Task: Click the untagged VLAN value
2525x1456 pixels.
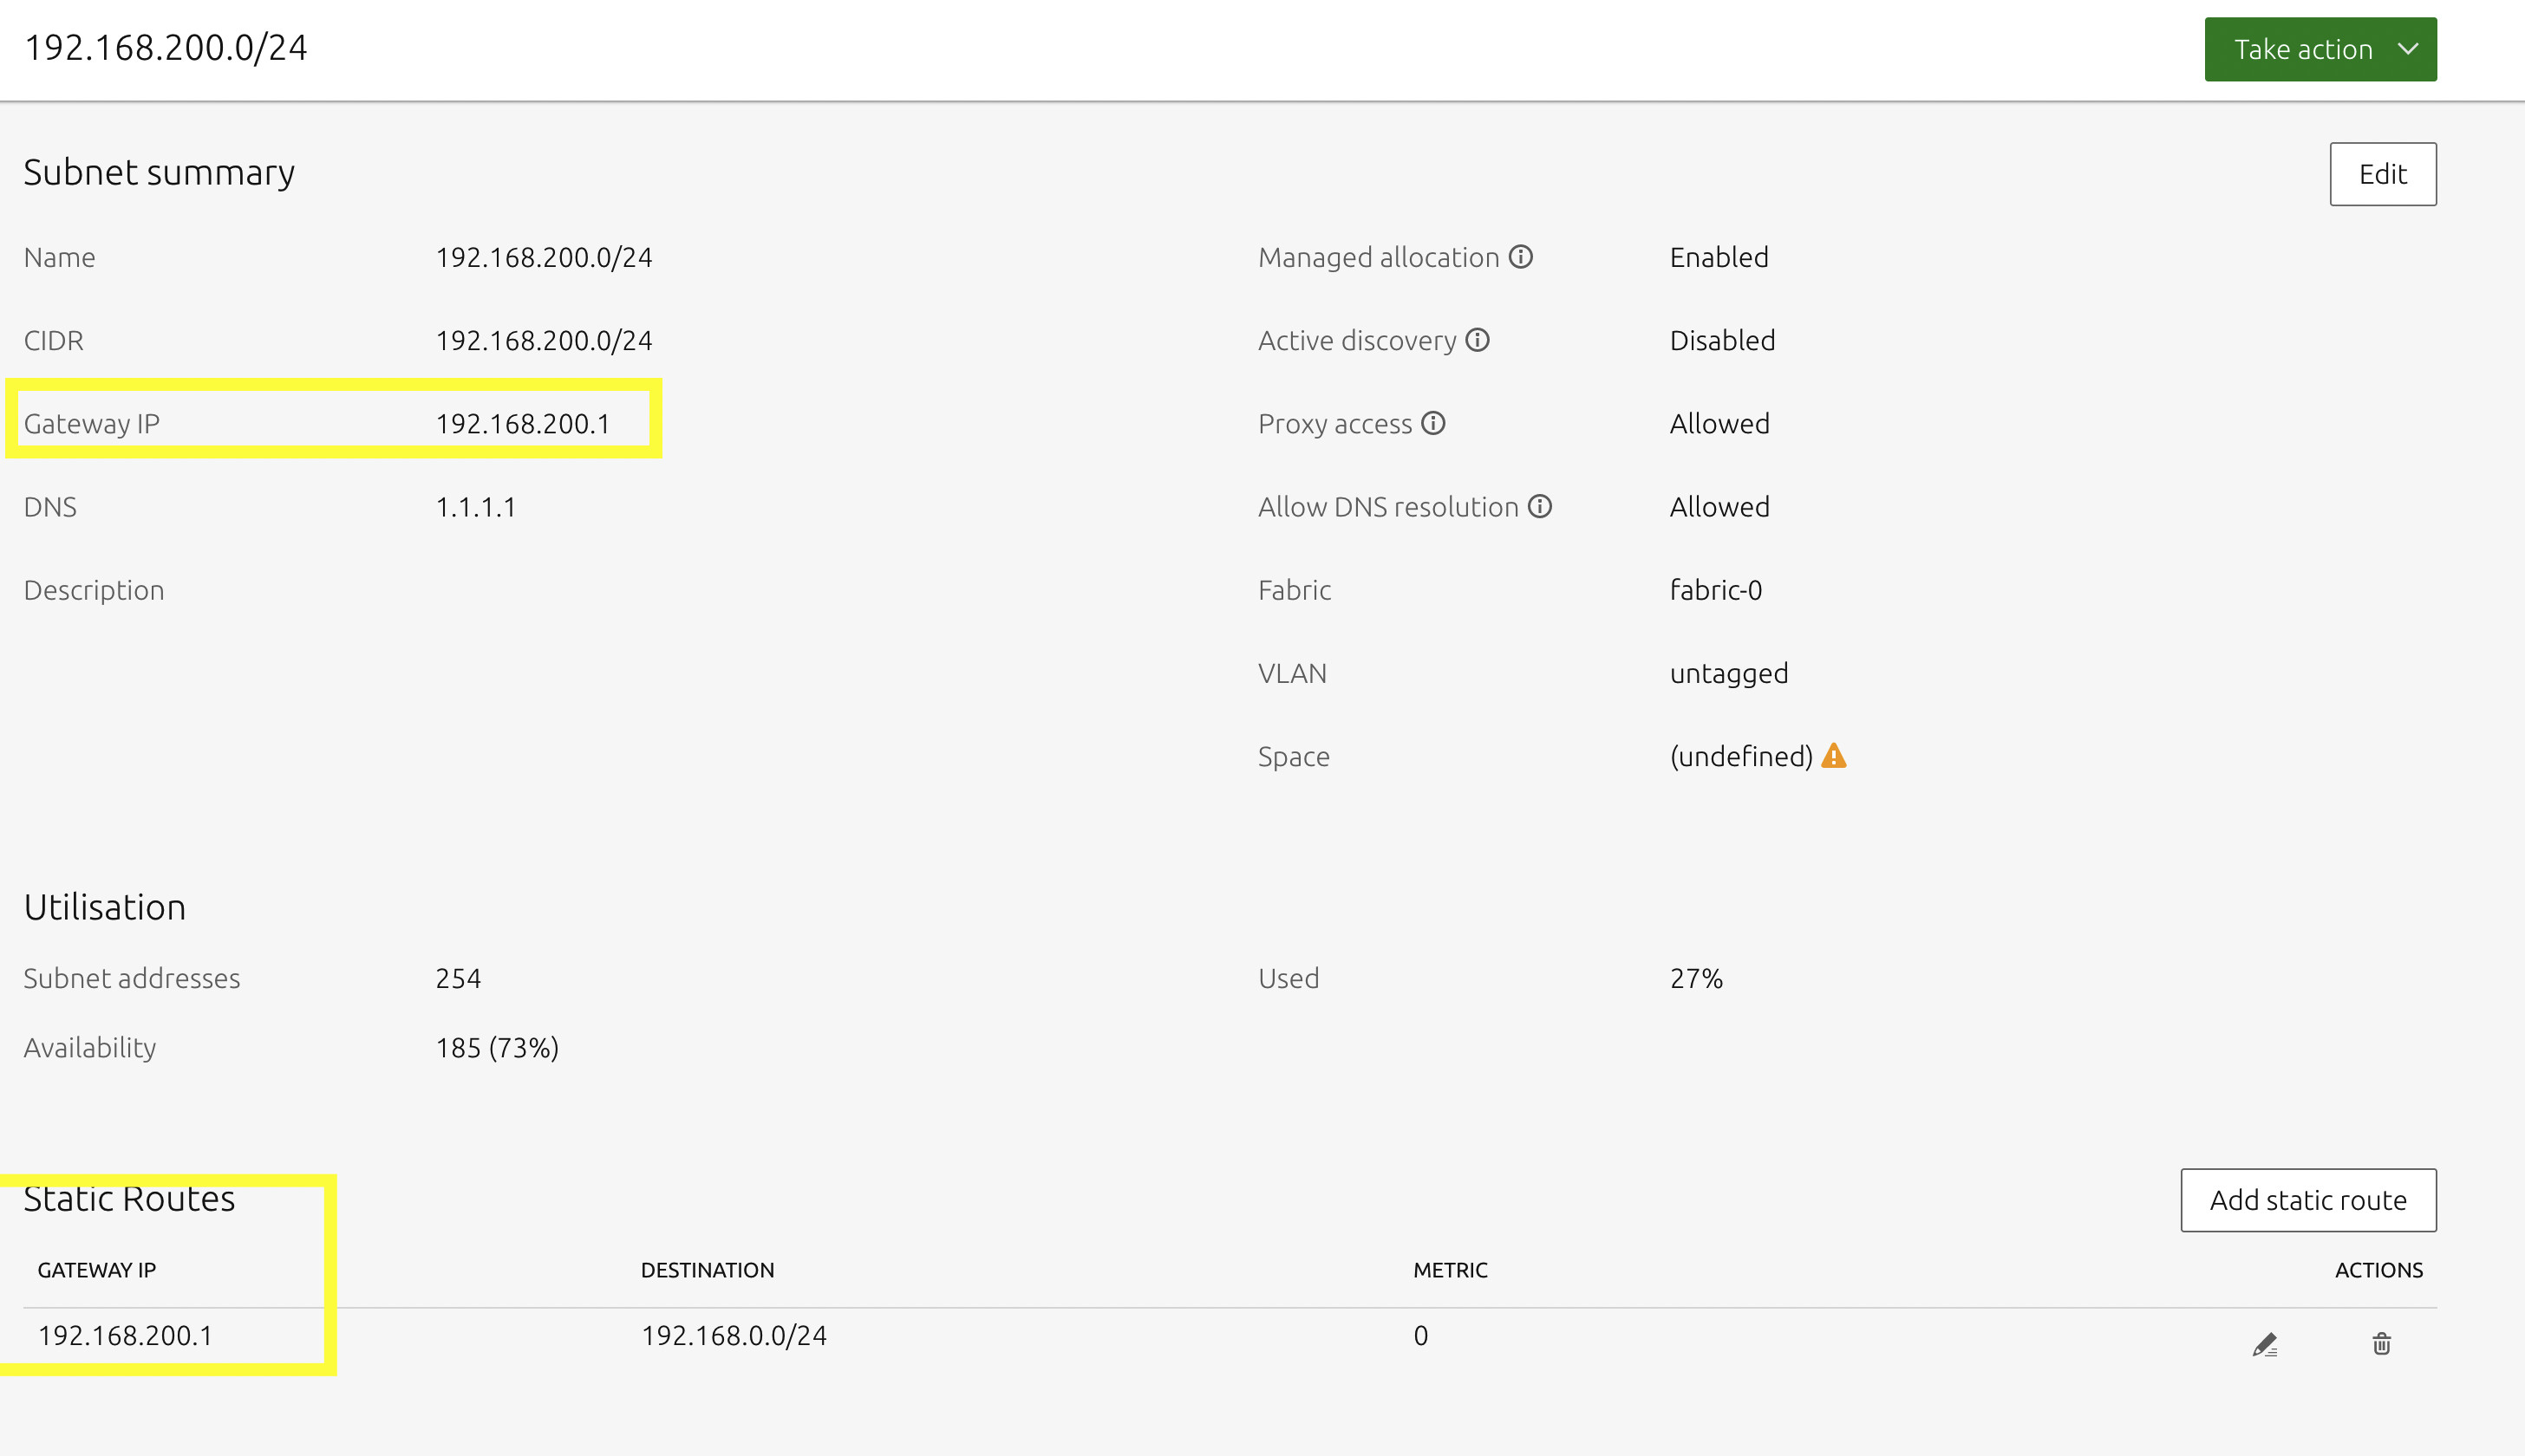Action: pos(1729,673)
